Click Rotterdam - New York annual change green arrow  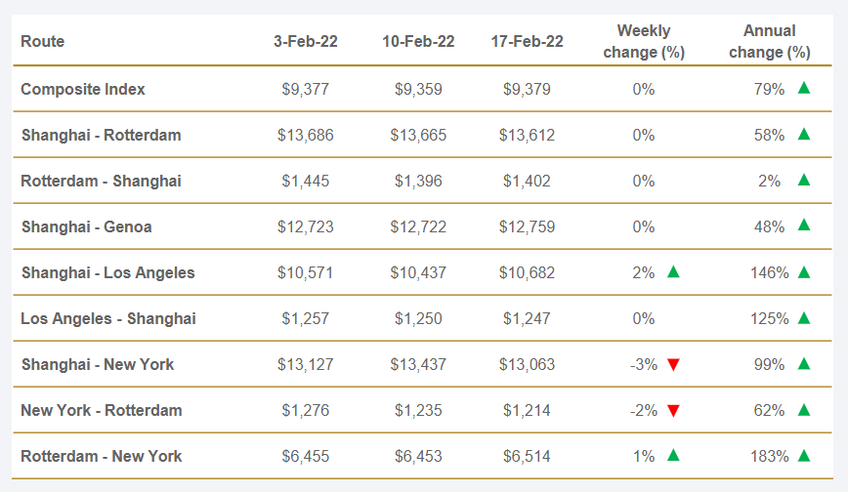pyautogui.click(x=804, y=455)
